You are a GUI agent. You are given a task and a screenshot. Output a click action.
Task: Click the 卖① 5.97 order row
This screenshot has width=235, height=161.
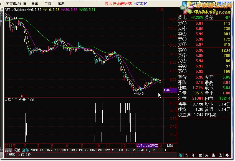click(204, 44)
